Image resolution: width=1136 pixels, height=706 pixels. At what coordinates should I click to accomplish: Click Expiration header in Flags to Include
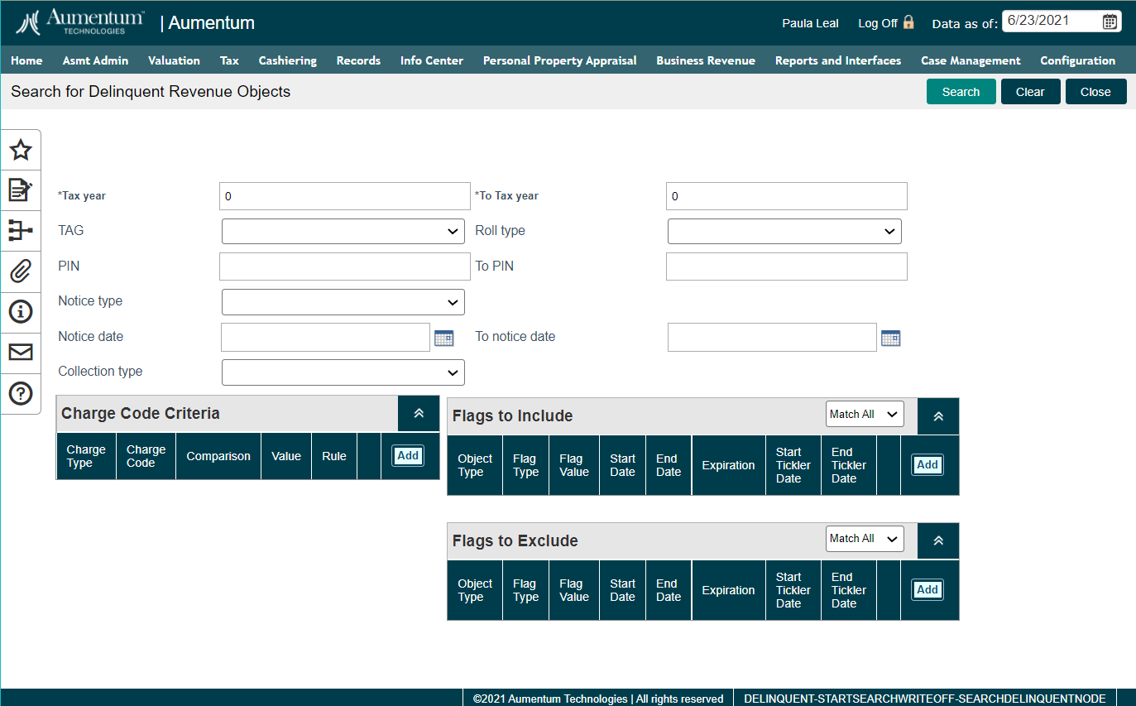click(729, 465)
